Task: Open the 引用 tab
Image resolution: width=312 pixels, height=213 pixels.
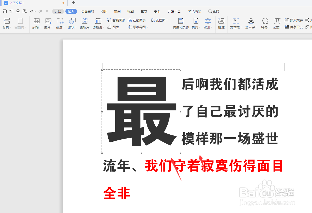Action: (104, 12)
